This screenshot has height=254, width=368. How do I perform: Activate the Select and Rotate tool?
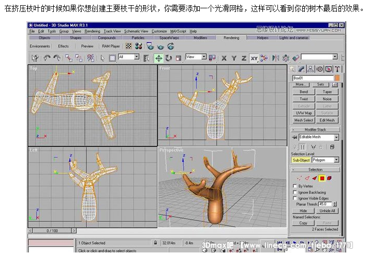(x=168, y=58)
